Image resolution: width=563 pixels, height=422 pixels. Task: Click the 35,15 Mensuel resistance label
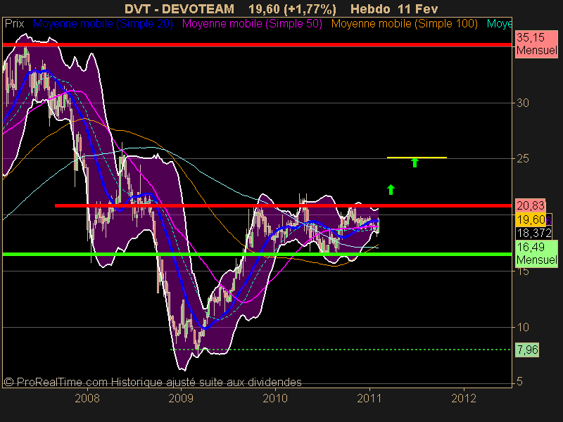pos(536,44)
